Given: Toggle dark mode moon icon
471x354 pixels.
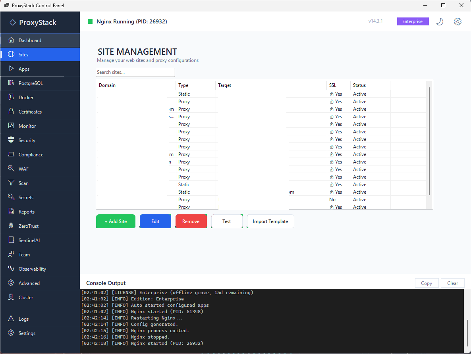Looking at the screenshot, I should pos(440,21).
